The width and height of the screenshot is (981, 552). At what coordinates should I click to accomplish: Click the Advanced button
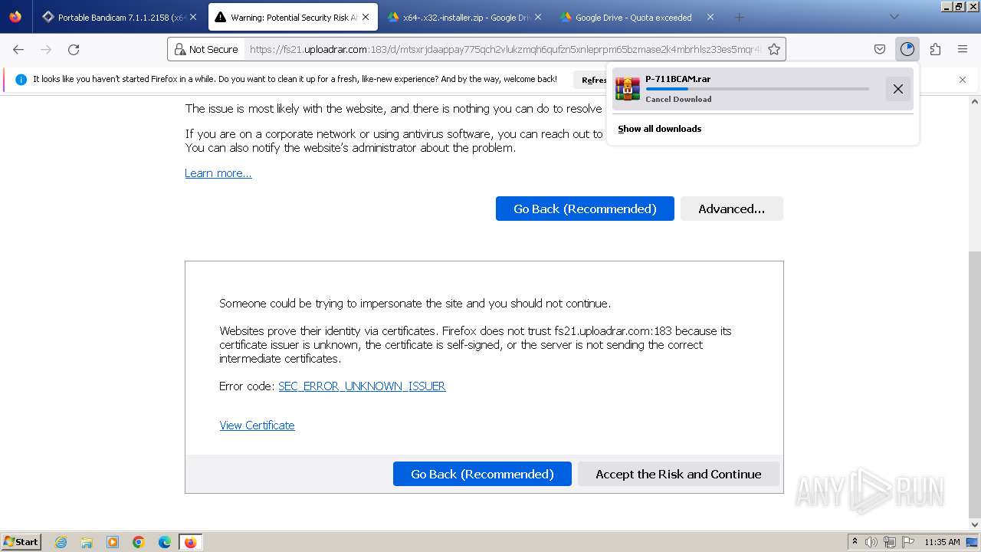[731, 209]
